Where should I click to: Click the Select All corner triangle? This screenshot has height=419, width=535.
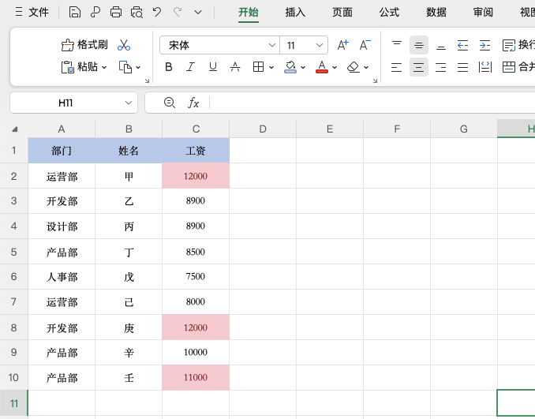14,129
